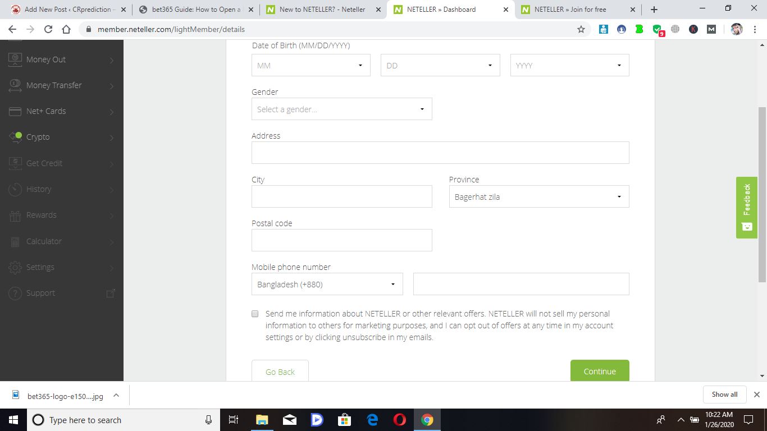Click the Calculator sidebar icon
The image size is (767, 431).
click(15, 241)
